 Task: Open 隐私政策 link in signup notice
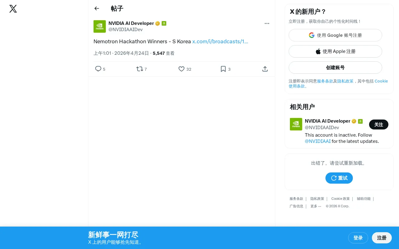345,81
